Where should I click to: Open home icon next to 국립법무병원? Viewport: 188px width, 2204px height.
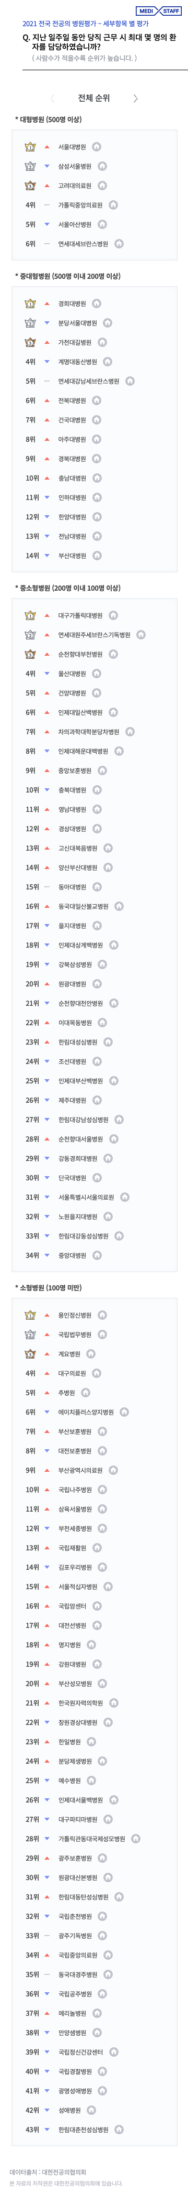click(x=102, y=1334)
